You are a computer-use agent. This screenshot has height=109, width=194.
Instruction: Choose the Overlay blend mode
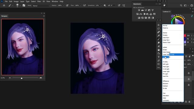(173, 62)
